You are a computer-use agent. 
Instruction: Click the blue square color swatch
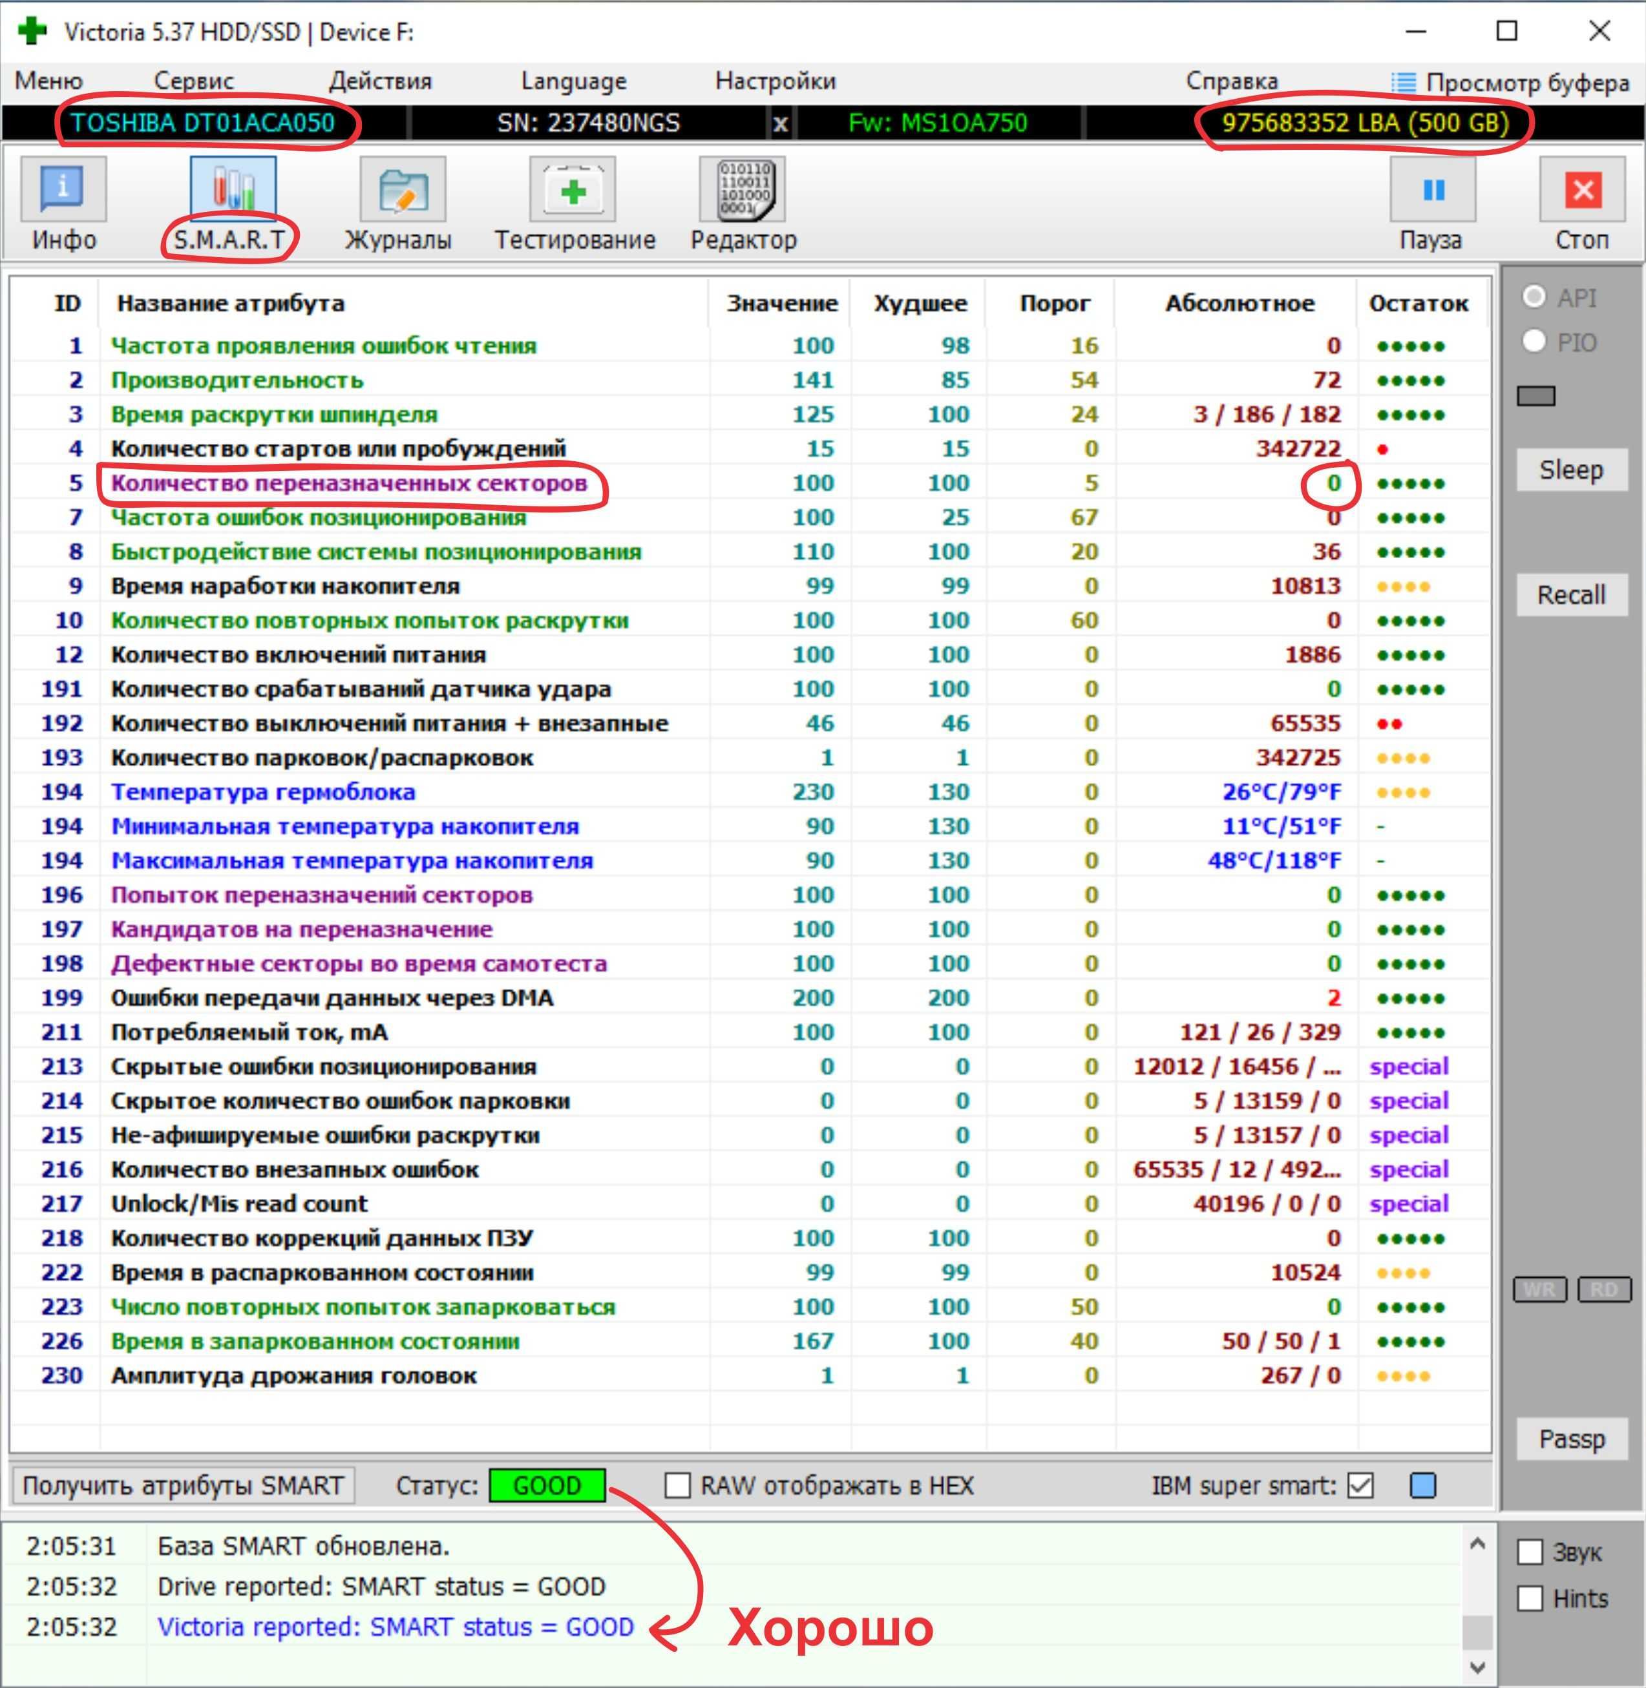point(1423,1486)
